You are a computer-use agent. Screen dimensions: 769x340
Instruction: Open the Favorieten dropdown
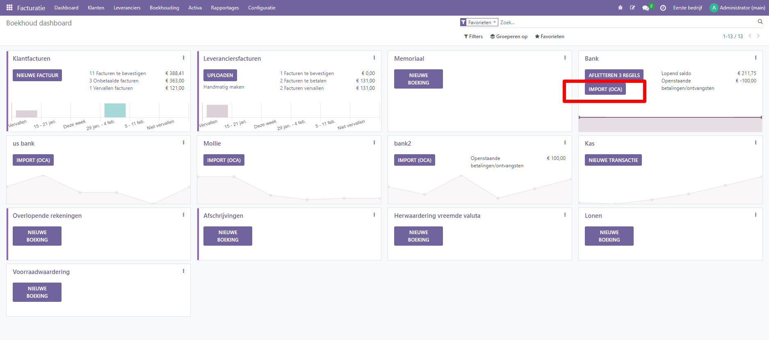point(550,37)
